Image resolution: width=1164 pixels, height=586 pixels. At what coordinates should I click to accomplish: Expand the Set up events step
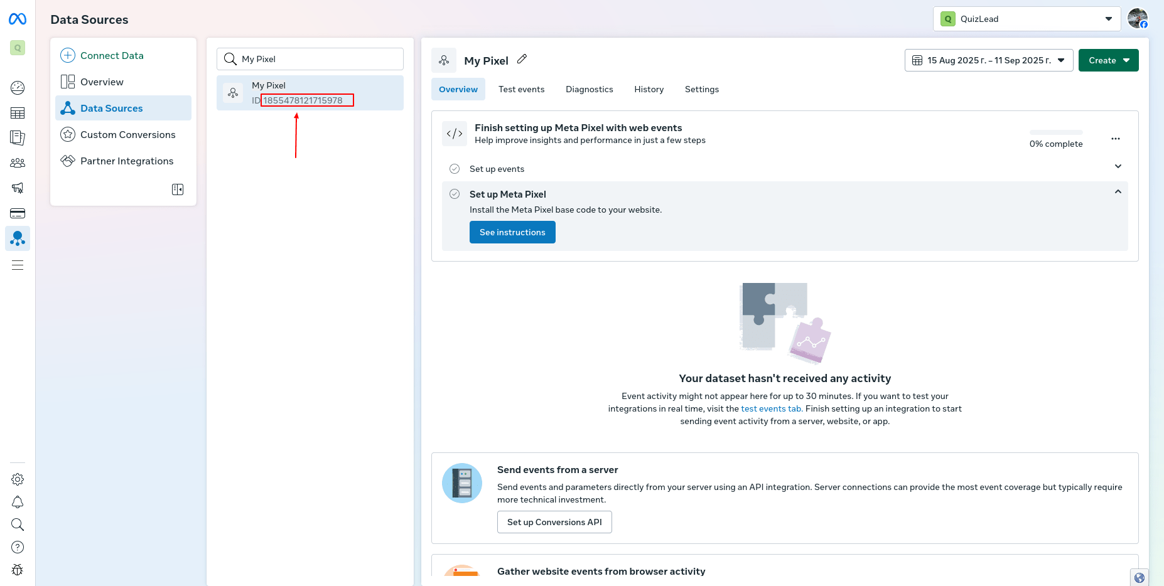1118,166
